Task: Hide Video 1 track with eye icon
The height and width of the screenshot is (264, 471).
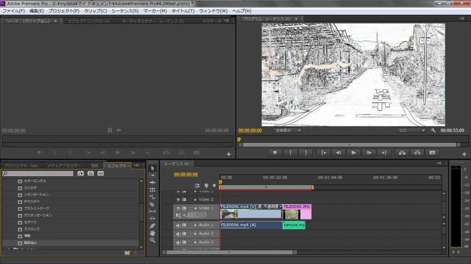Action: [178, 208]
